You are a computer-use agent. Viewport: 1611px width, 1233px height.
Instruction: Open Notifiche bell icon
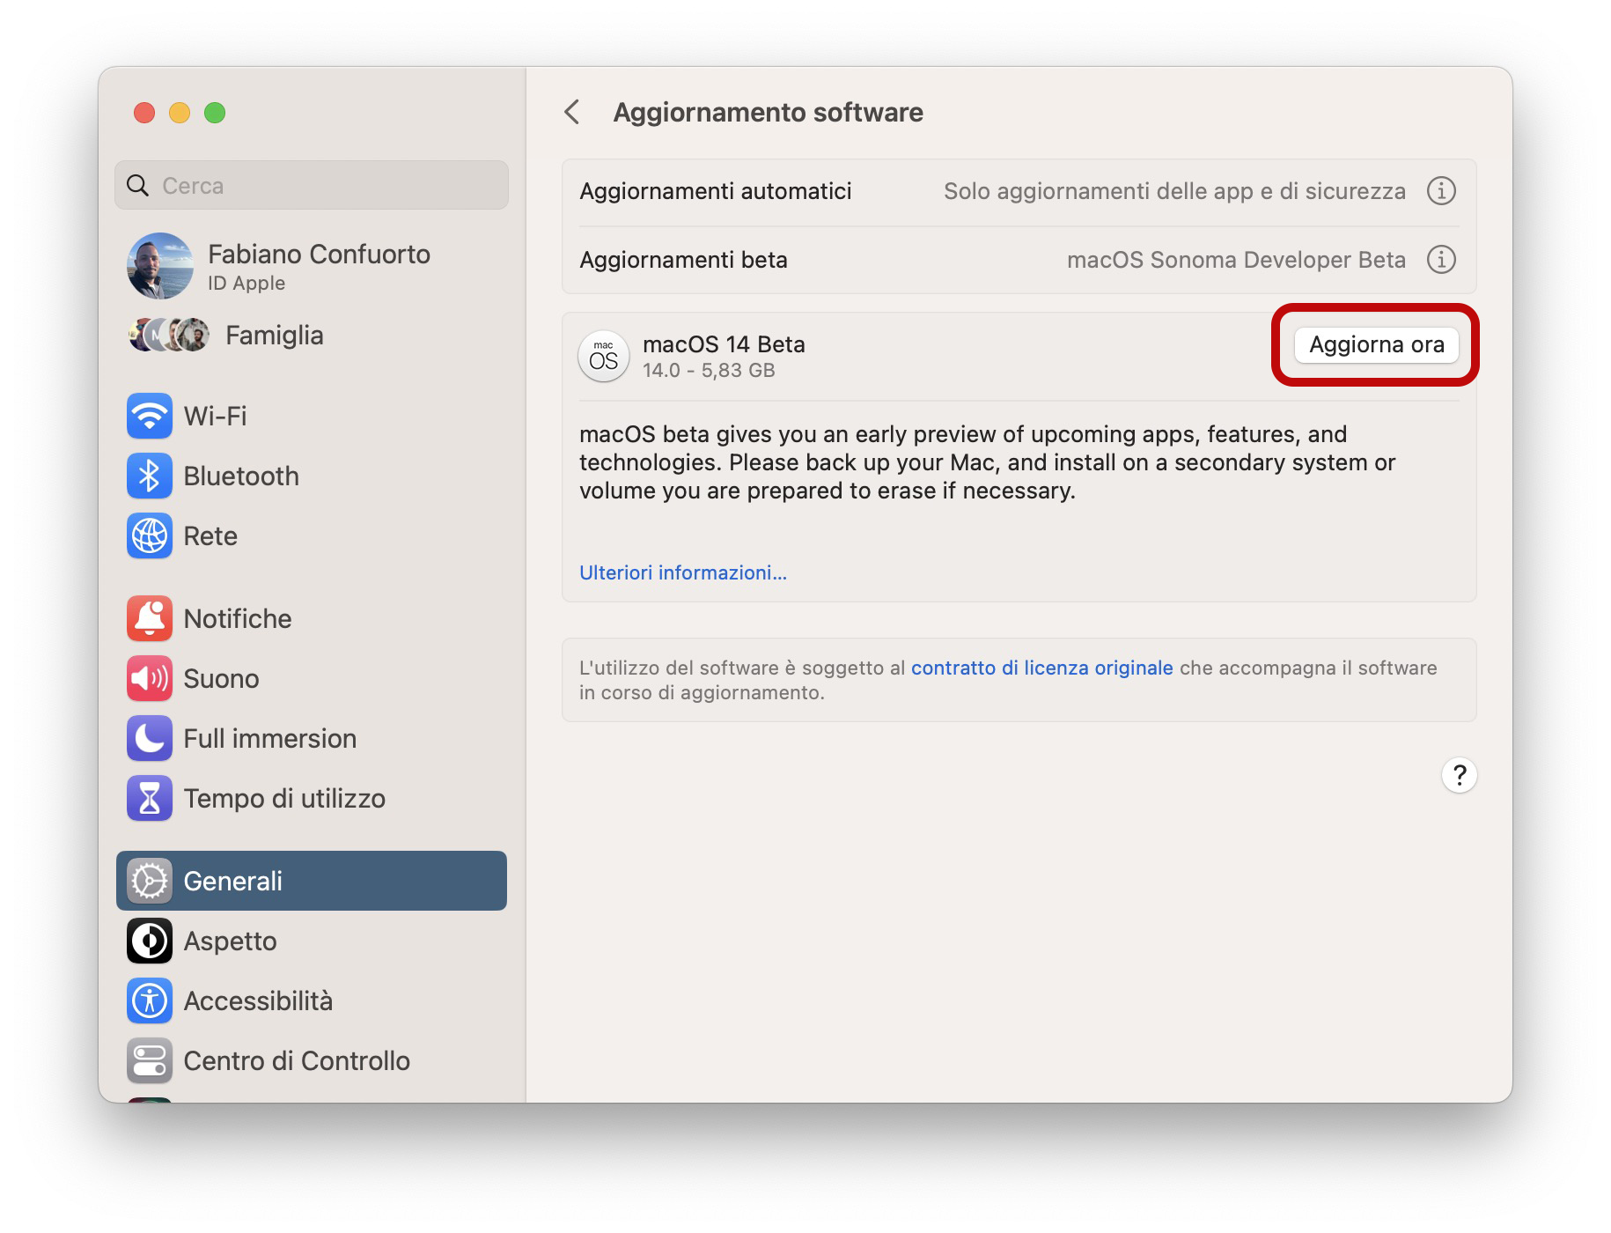coord(150,618)
